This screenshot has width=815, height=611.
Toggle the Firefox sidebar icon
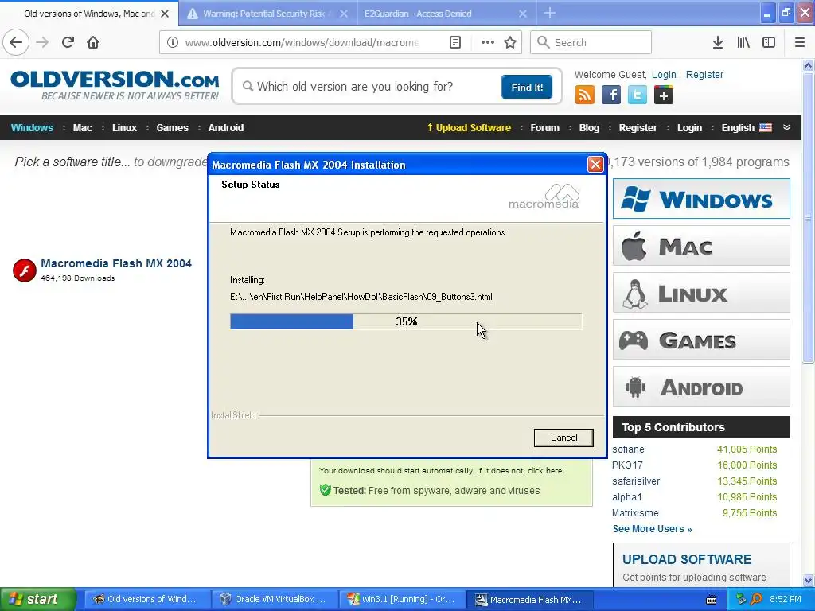pos(769,42)
